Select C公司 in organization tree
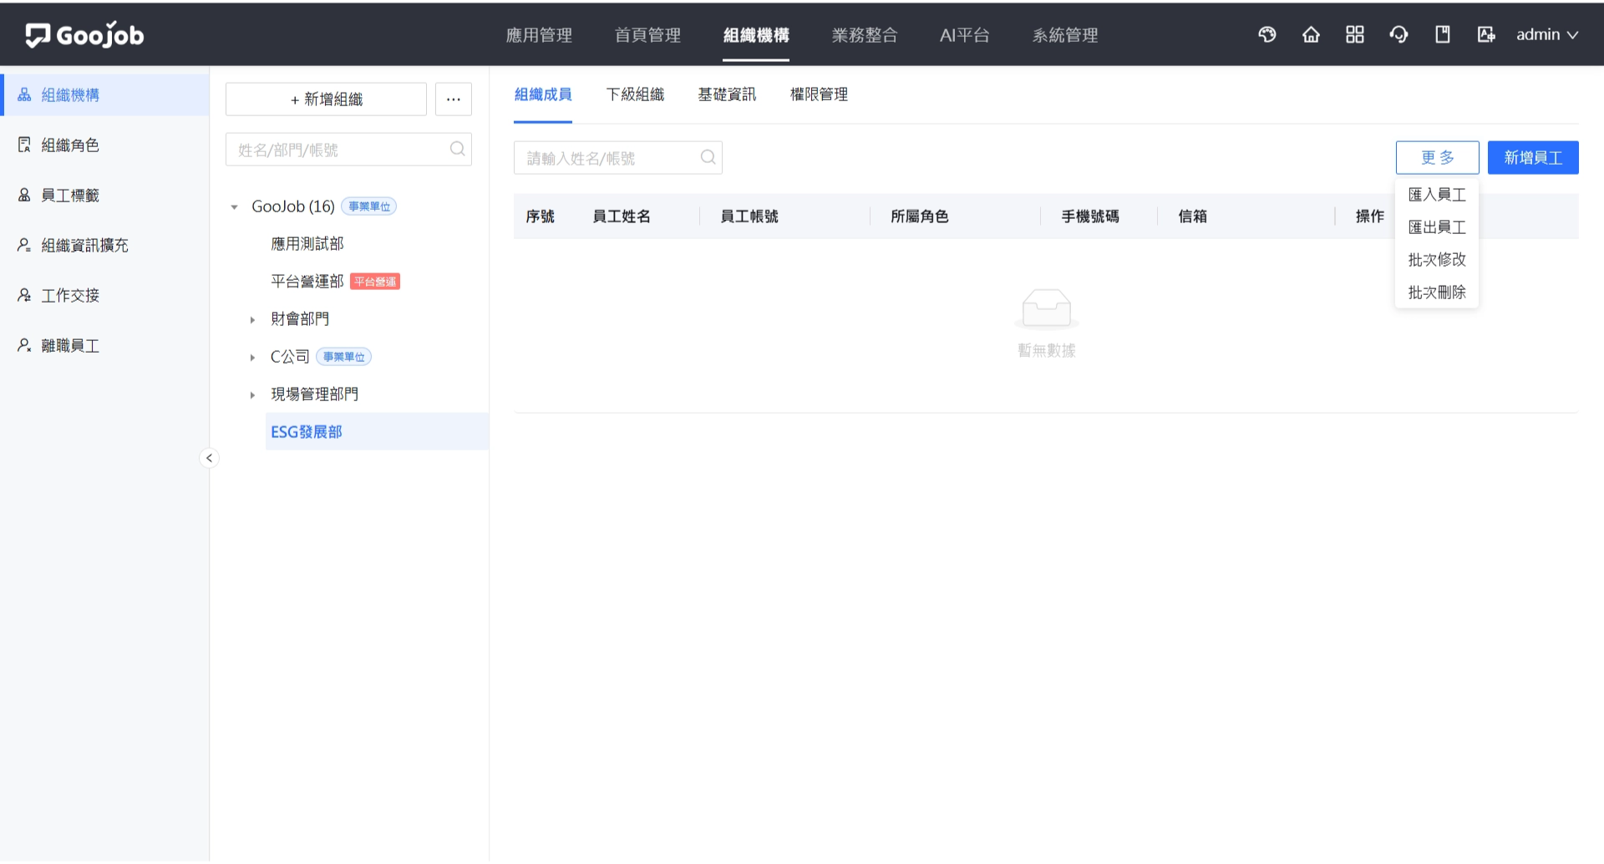The height and width of the screenshot is (864, 1604). 290,356
